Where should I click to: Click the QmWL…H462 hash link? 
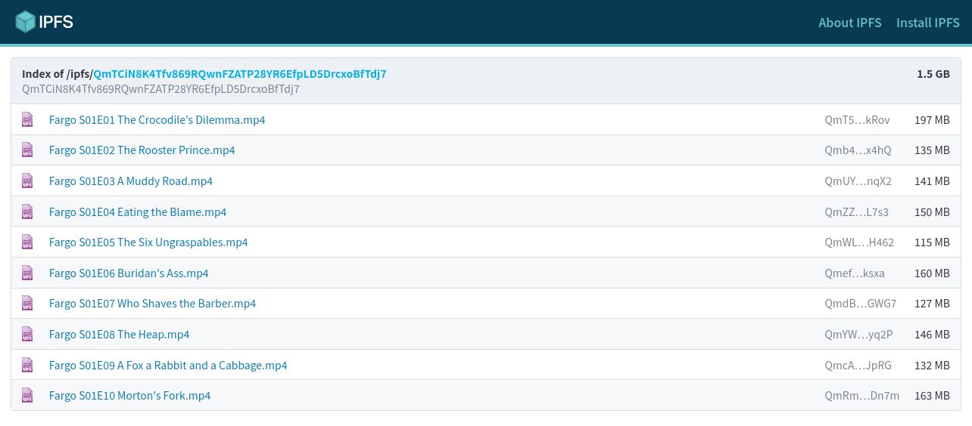pyautogui.click(x=859, y=242)
